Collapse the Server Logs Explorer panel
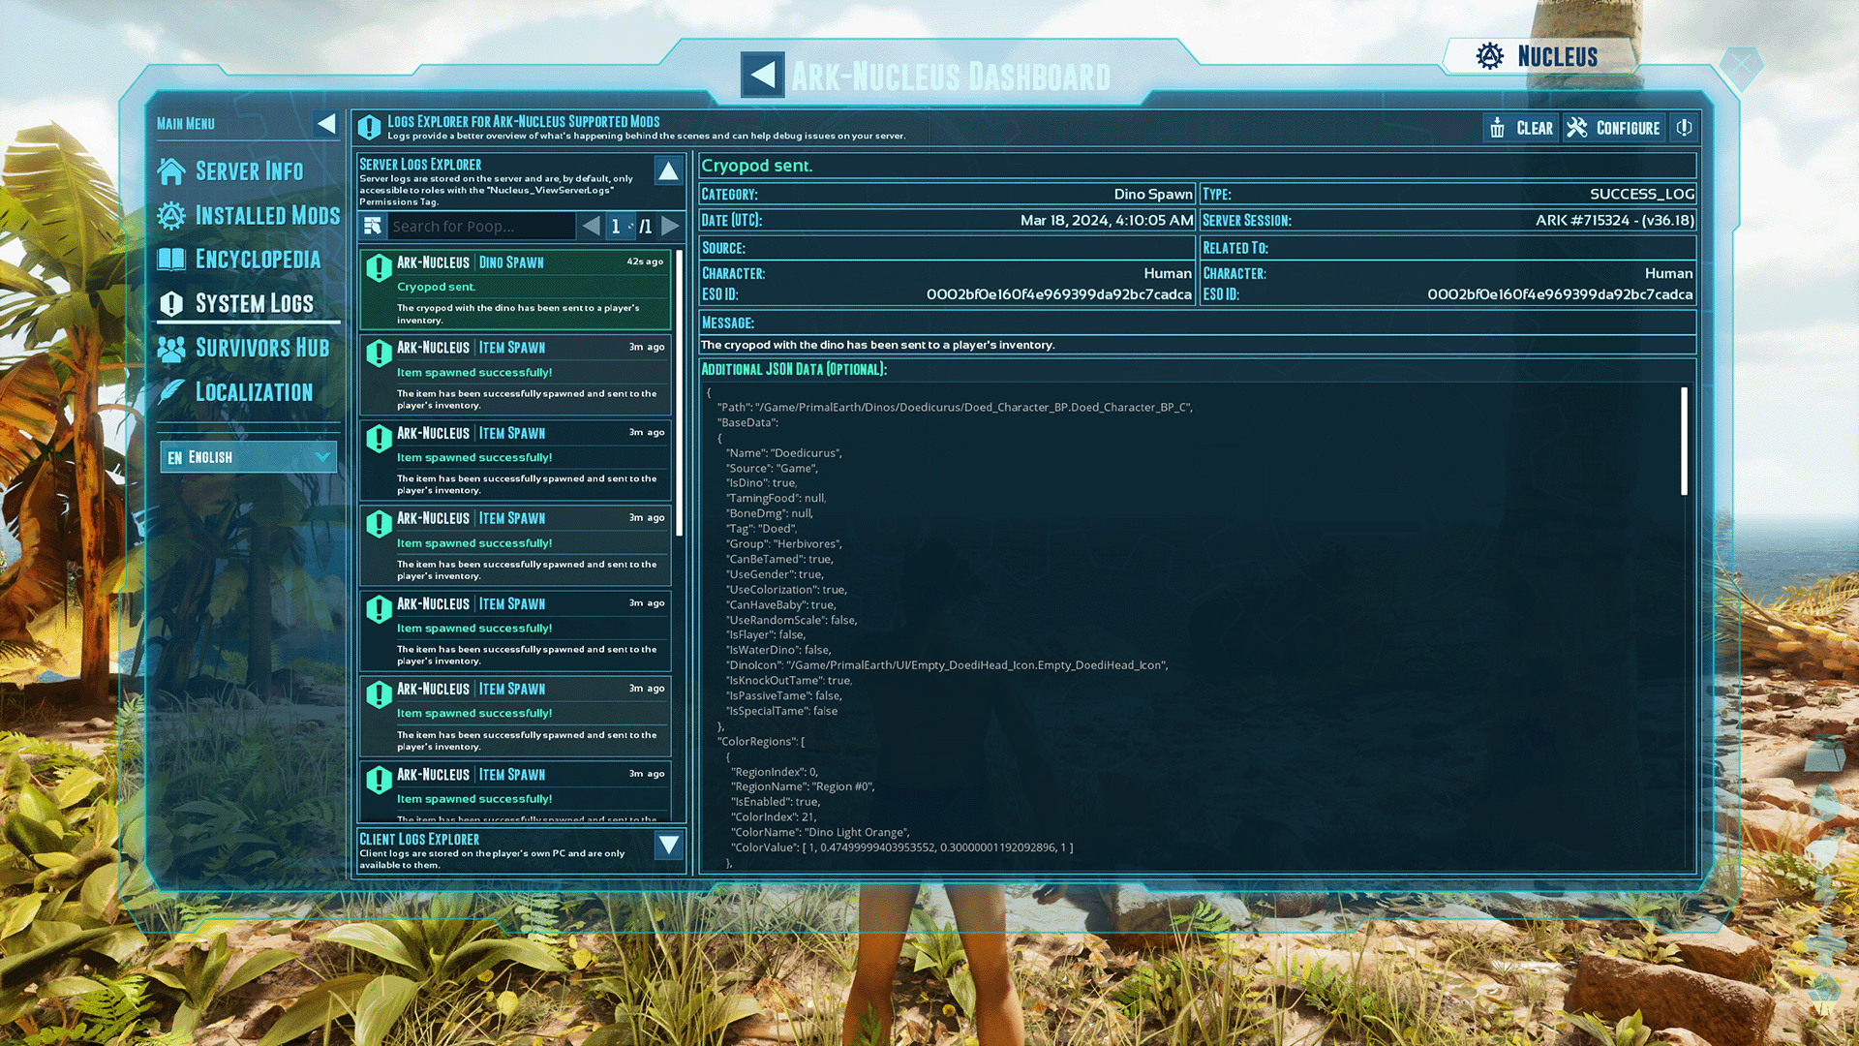The width and height of the screenshot is (1859, 1046). click(x=668, y=171)
